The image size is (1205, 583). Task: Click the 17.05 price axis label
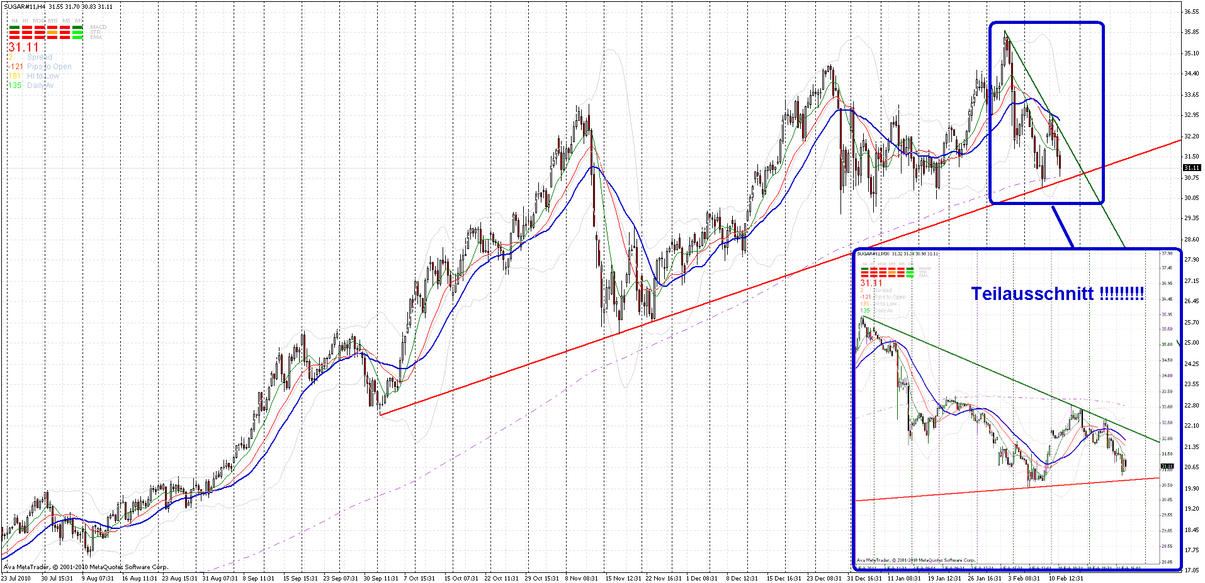[x=1192, y=570]
